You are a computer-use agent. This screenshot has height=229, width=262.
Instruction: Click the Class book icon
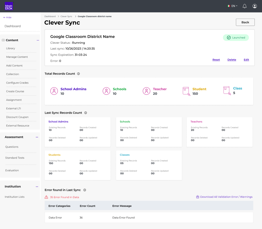[227, 90]
